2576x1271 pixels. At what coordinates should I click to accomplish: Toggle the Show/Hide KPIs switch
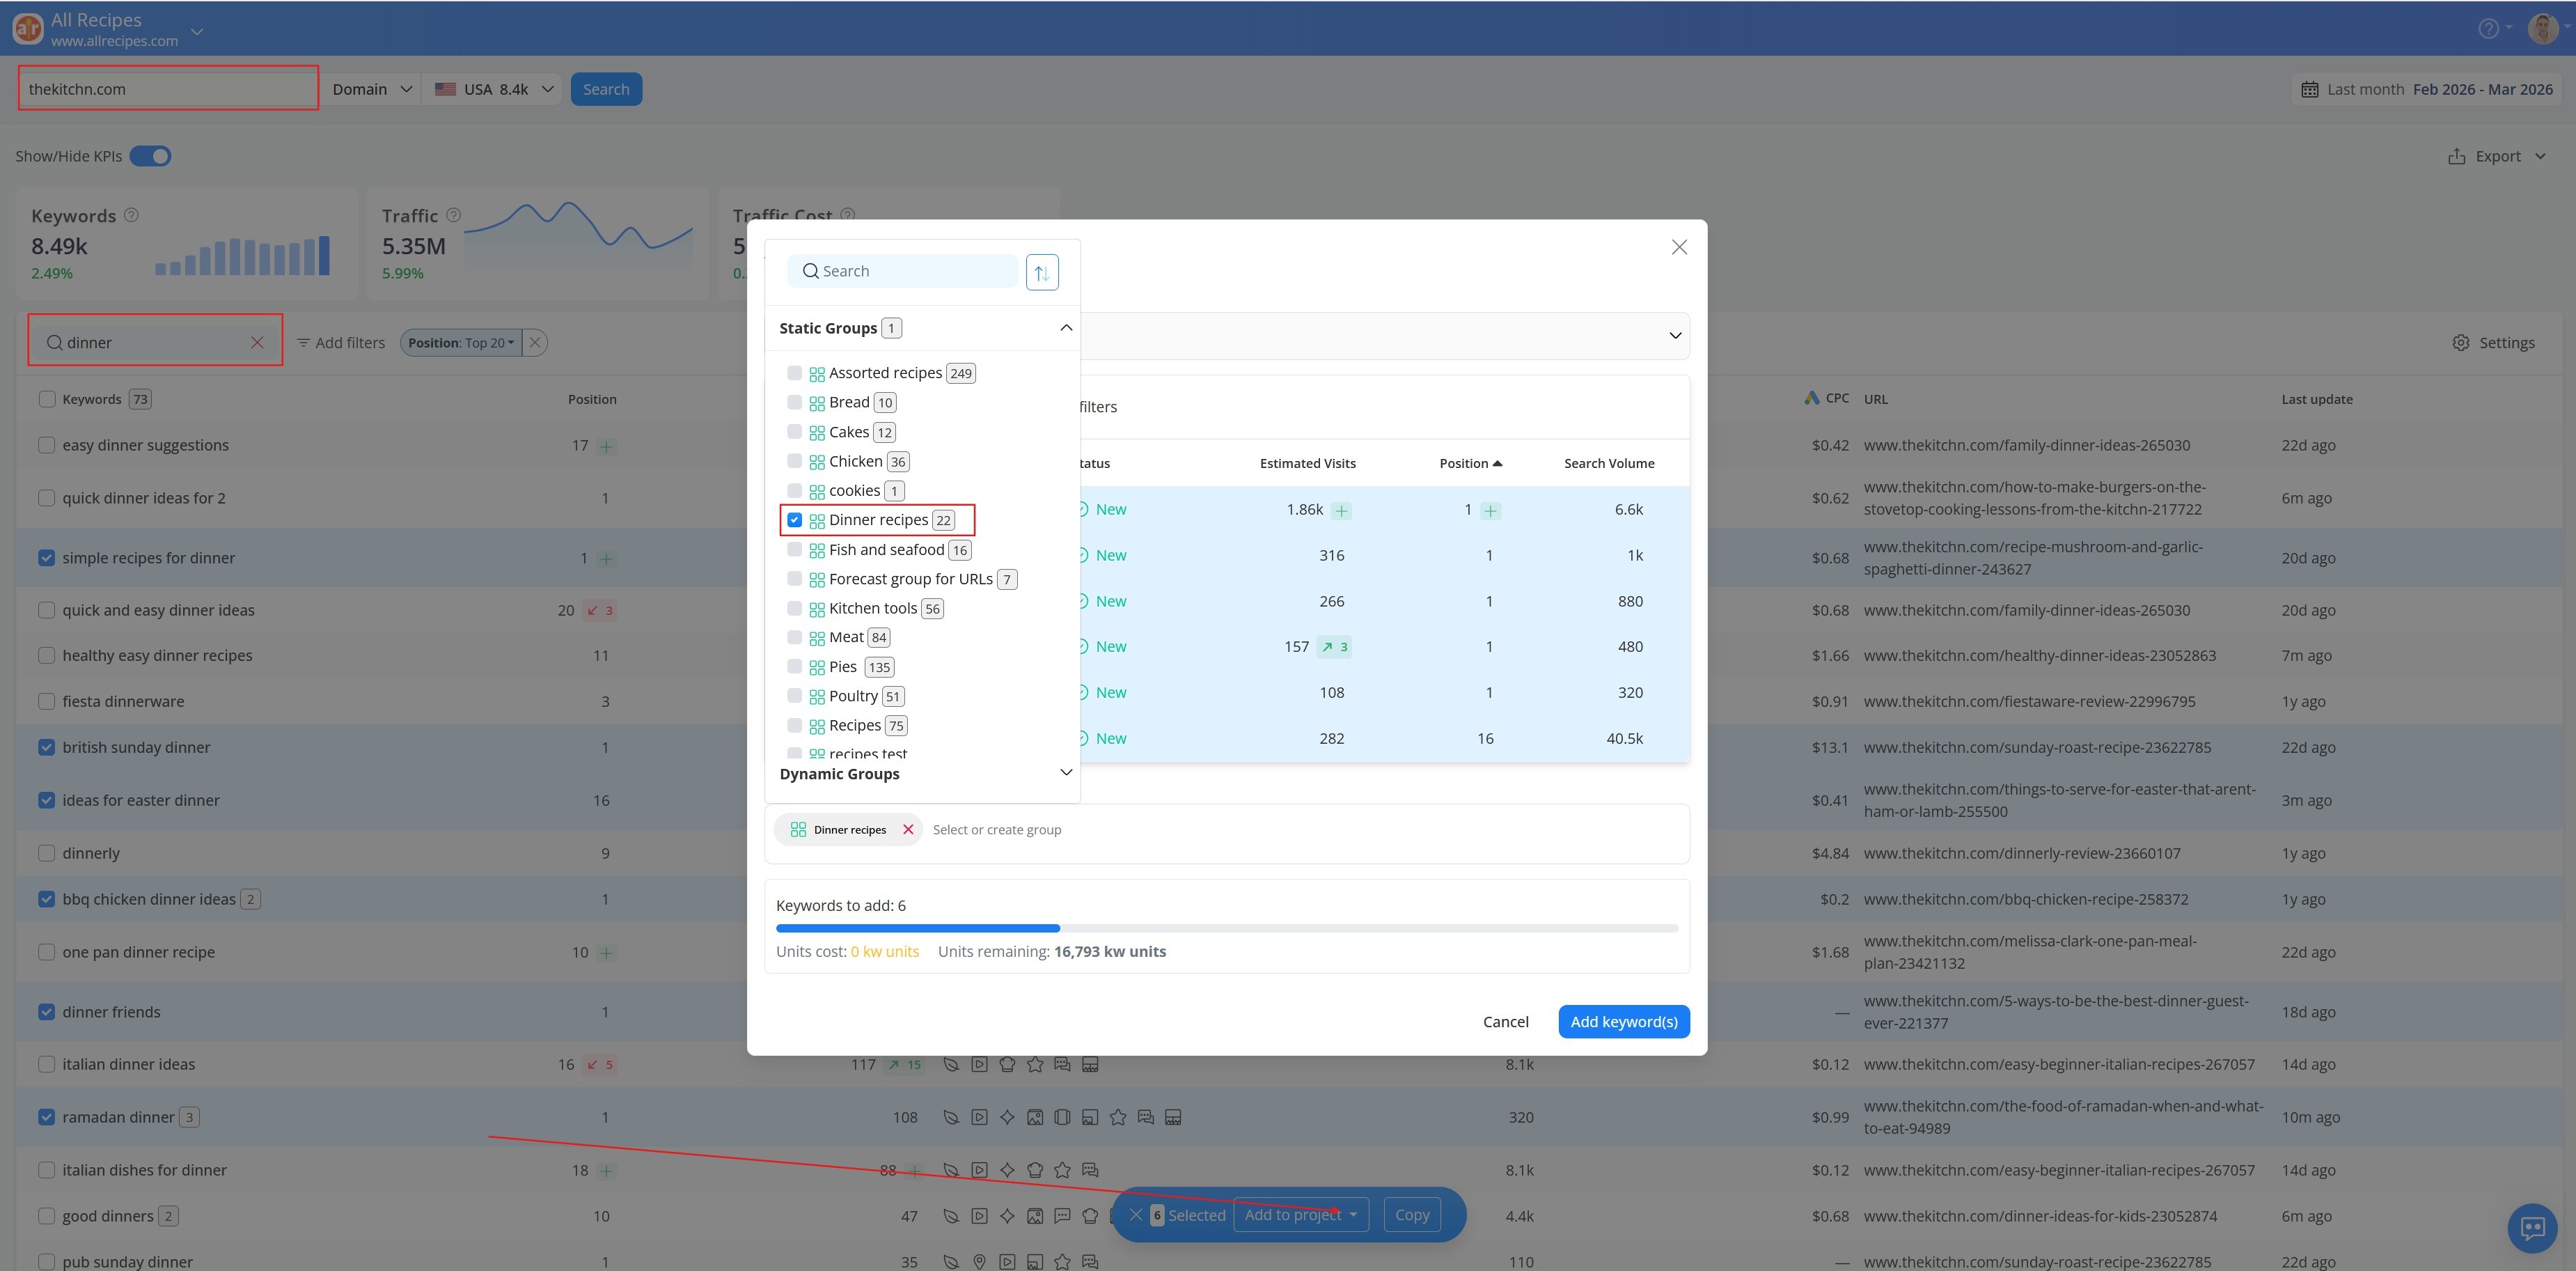150,156
